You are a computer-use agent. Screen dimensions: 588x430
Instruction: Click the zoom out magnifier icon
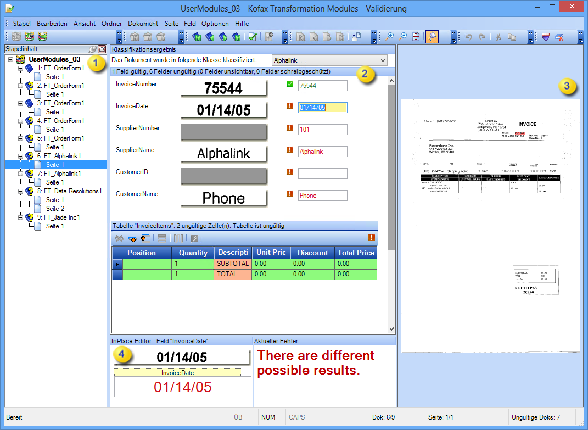(403, 37)
